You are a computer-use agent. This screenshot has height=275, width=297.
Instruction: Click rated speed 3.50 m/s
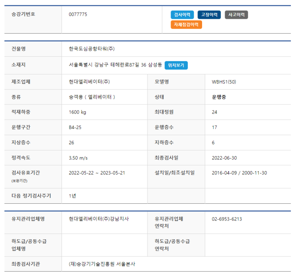tap(78, 158)
